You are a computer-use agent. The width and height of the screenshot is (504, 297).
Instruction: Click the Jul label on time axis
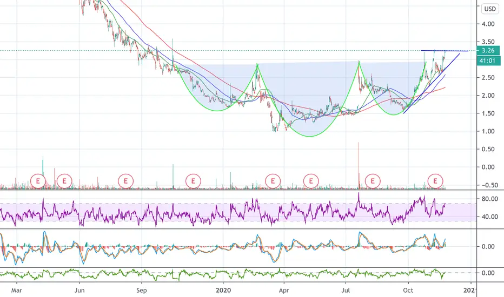[346, 291]
